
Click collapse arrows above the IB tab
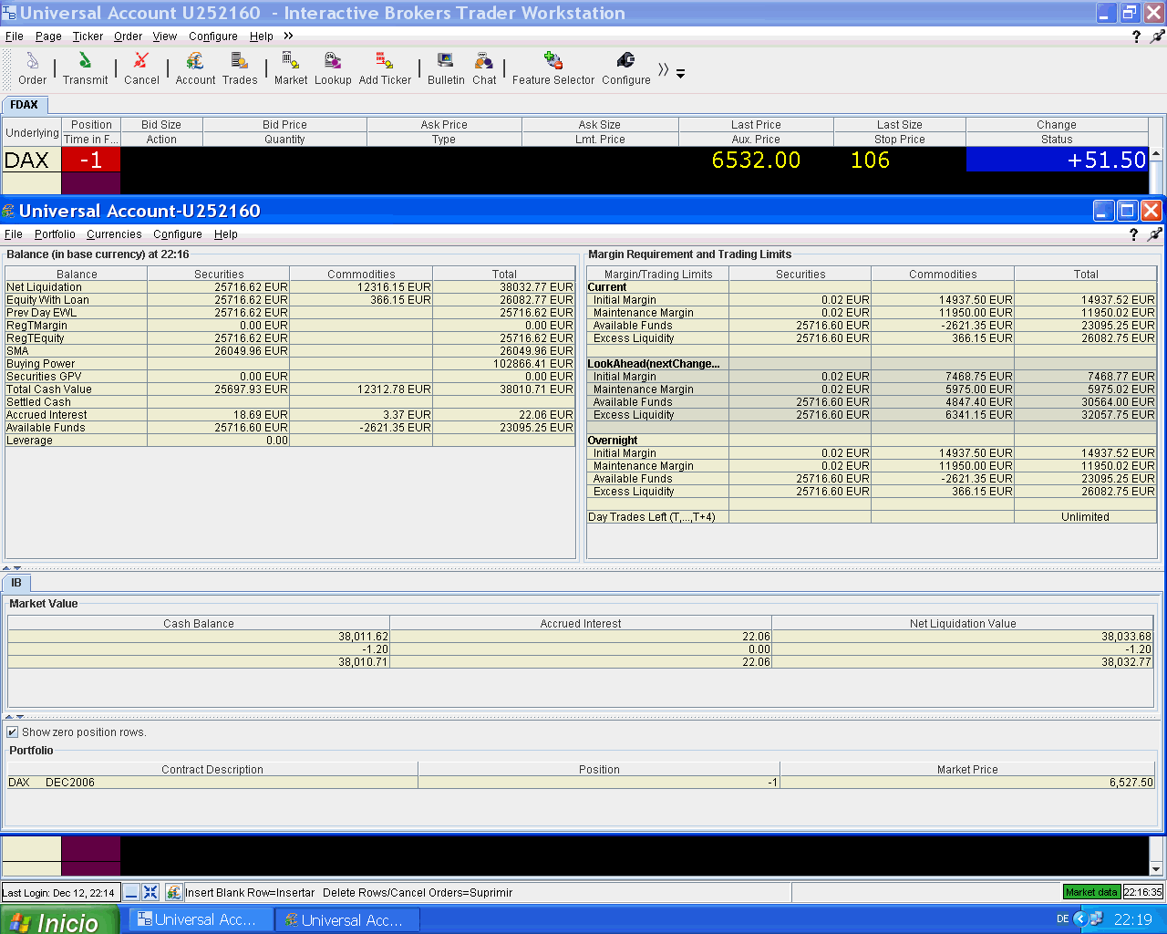pos(13,568)
